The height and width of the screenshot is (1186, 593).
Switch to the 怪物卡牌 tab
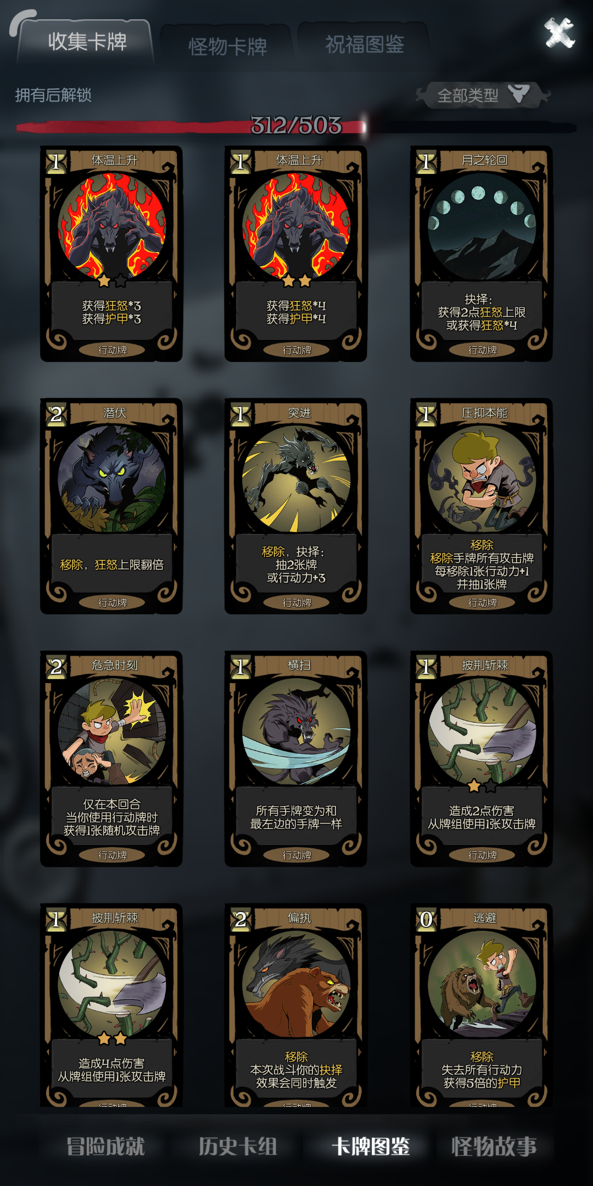pyautogui.click(x=227, y=47)
